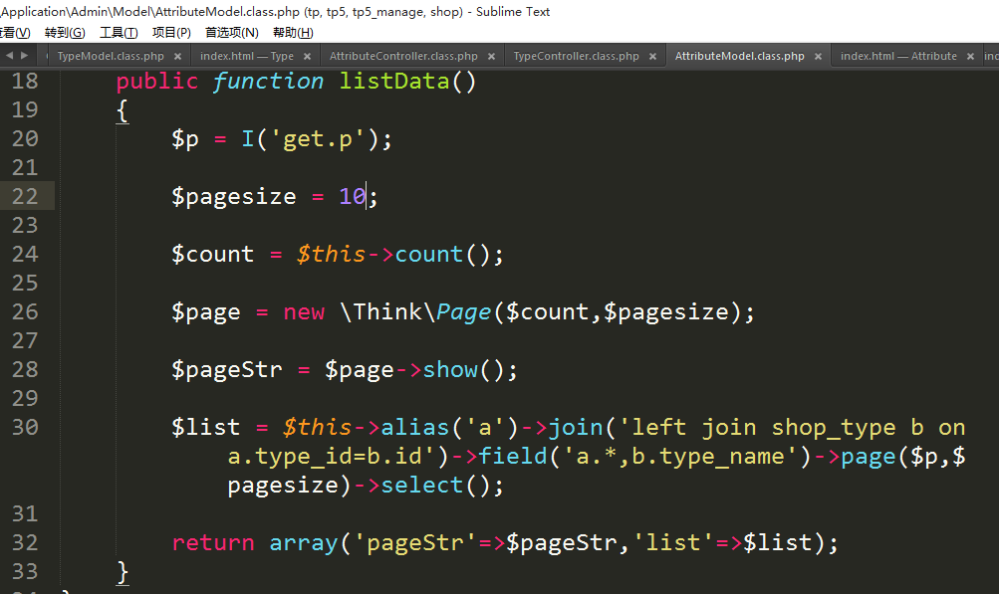This screenshot has width=999, height=594.
Task: Close the index.html — Attribute tab
Action: (971, 57)
